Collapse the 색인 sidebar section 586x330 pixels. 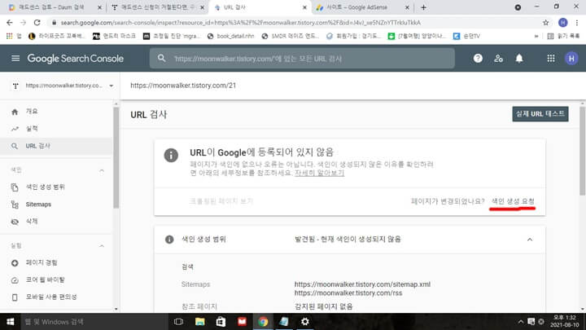click(x=102, y=170)
